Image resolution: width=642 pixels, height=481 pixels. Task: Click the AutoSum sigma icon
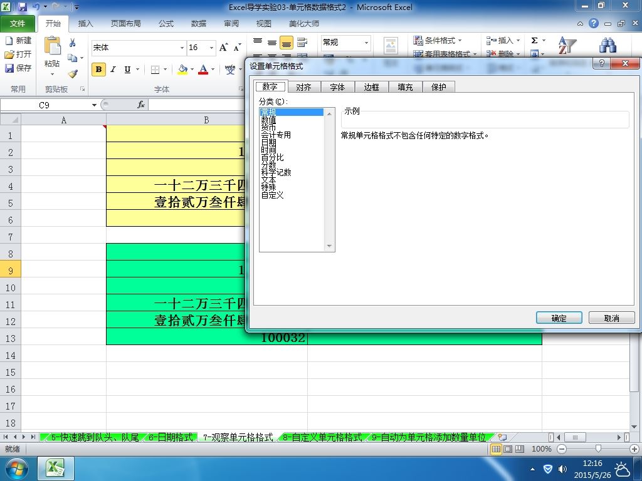pos(534,41)
